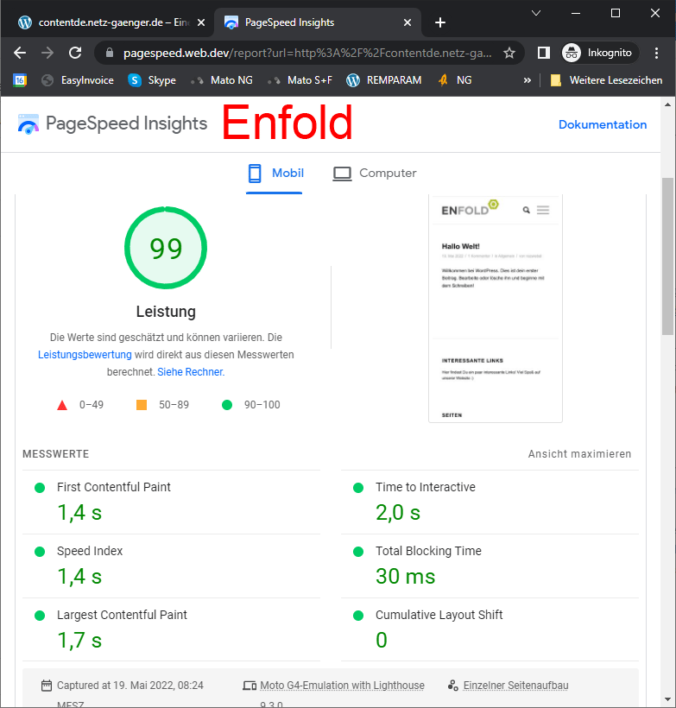Click the Largest Contentful Paint metric
The width and height of the screenshot is (676, 708).
point(172,630)
